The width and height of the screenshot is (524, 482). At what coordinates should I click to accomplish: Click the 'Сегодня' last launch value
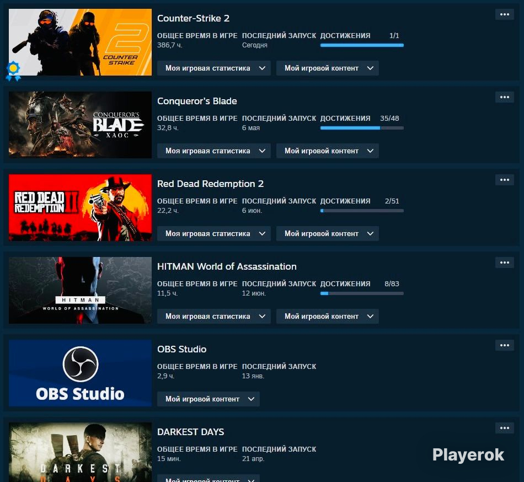[x=255, y=45]
